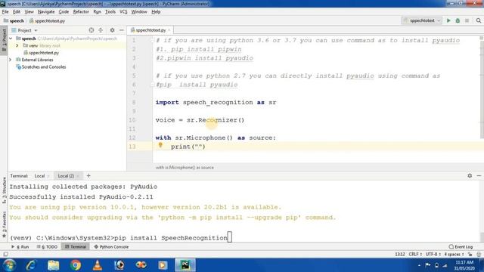Viewport: 484px width, 272px height.
Task: Toggle the Project side tool window
Action: pos(4,40)
